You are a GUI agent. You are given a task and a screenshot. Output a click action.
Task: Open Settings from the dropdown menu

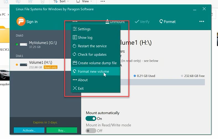point(95,29)
